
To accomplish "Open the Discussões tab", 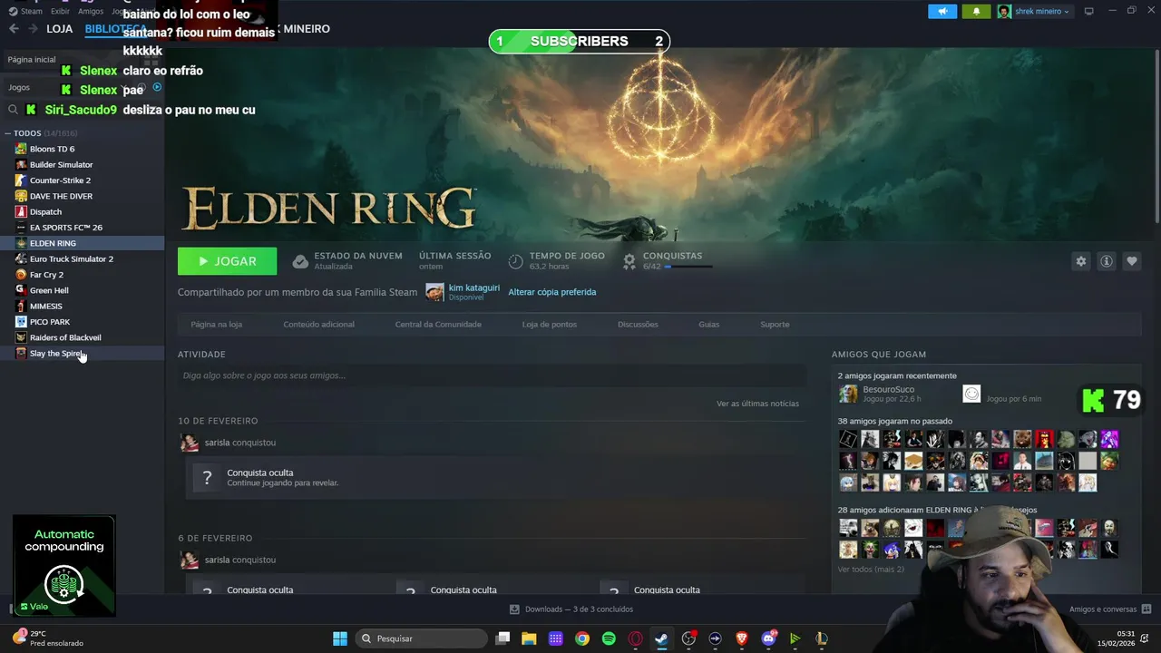I will [x=638, y=324].
